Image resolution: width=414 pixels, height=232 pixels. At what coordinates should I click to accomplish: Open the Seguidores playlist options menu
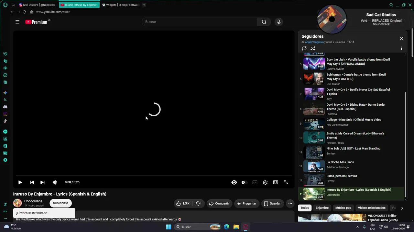point(401,48)
